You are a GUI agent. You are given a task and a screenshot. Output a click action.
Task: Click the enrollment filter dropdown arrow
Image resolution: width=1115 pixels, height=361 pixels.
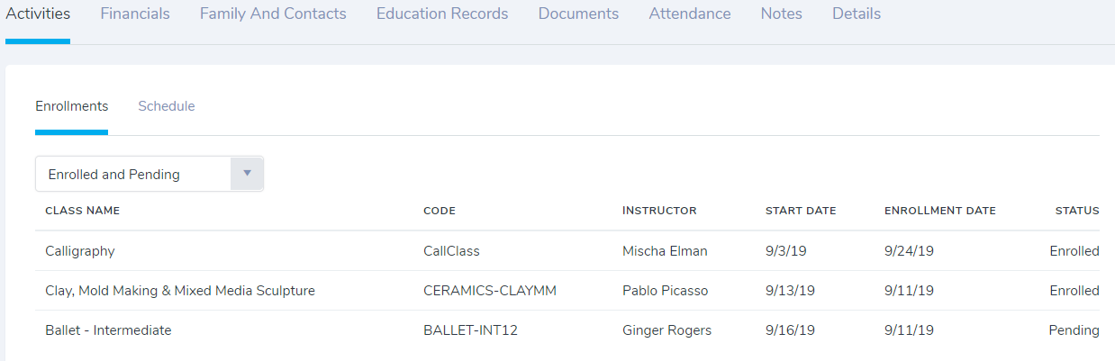click(x=247, y=174)
